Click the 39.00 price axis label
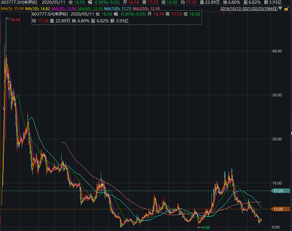Image resolution: width=292 pixels, height=231 pixels. (x=277, y=95)
